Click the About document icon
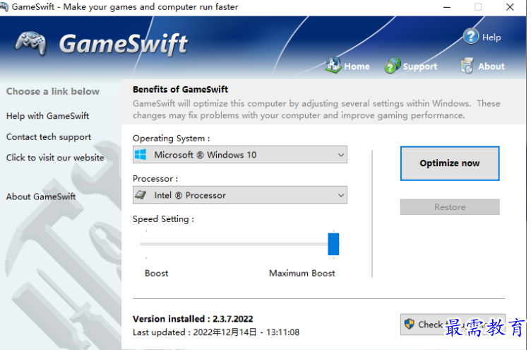This screenshot has height=350, width=531. (x=467, y=66)
